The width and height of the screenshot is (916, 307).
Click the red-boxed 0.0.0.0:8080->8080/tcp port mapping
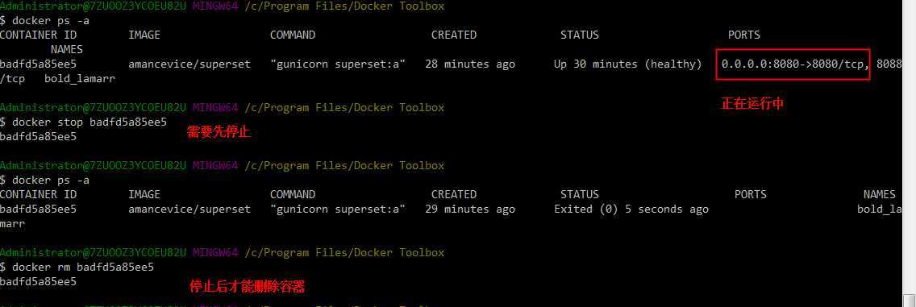tap(793, 64)
